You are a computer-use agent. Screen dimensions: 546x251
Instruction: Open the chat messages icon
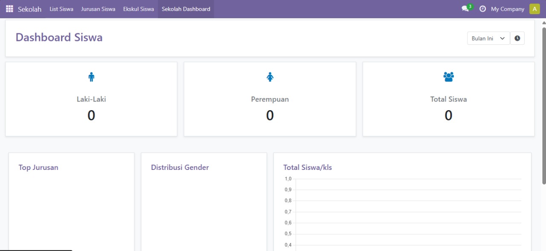465,9
